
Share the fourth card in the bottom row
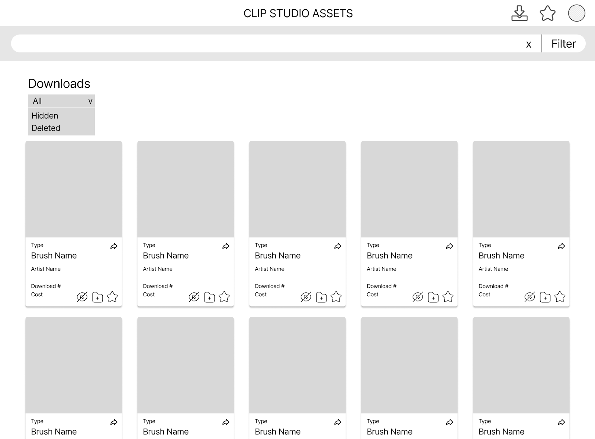[450, 422]
